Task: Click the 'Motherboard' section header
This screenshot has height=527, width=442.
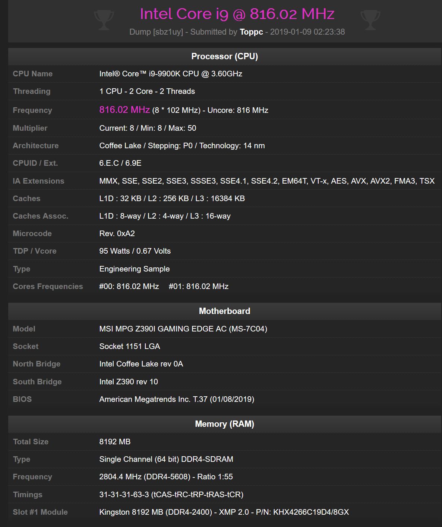Action: (x=225, y=311)
